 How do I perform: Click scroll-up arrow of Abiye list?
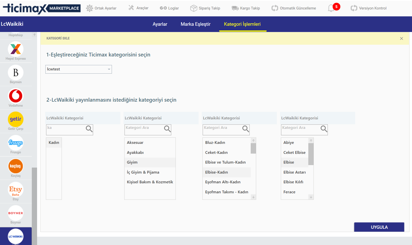(x=311, y=141)
